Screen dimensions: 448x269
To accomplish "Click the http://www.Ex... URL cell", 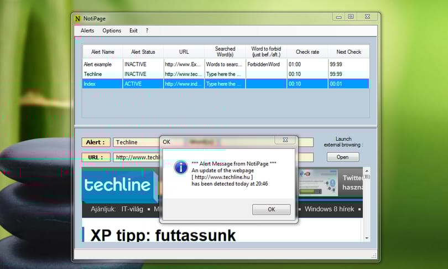I will click(x=183, y=64).
